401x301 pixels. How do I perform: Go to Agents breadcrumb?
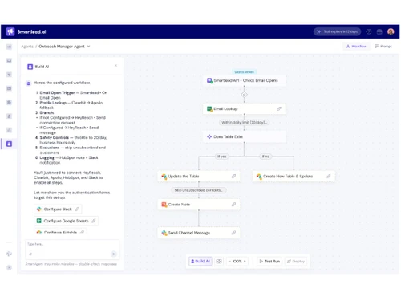tap(27, 47)
